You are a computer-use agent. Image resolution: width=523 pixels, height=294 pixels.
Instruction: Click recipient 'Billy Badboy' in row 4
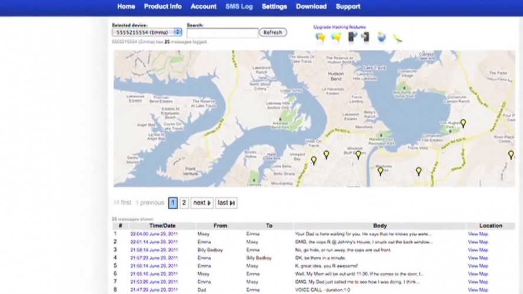coord(259,258)
